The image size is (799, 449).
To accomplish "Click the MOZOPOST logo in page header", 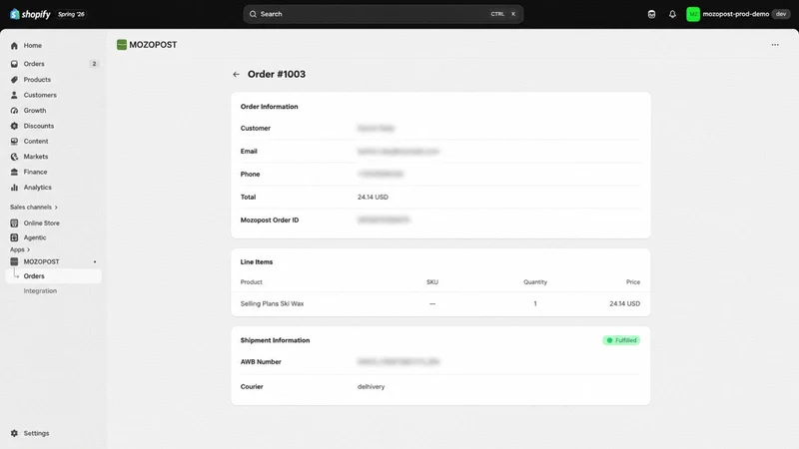I will point(121,45).
